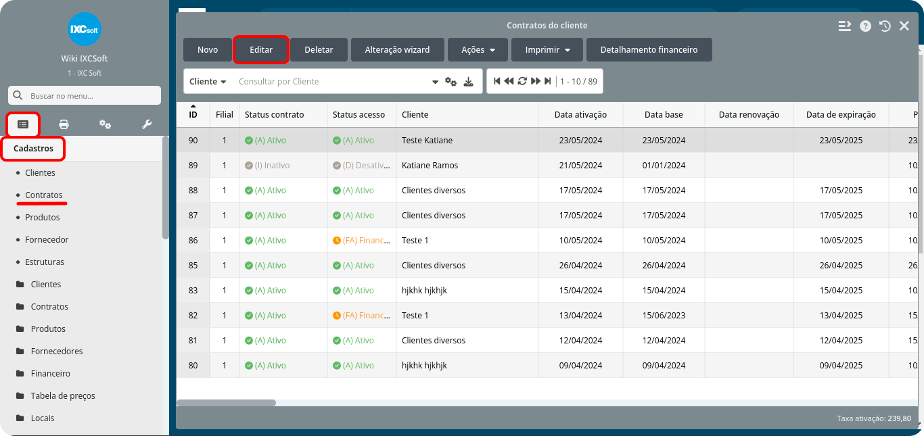This screenshot has height=436, width=924.
Task: Go to the next page of results
Action: [536, 81]
